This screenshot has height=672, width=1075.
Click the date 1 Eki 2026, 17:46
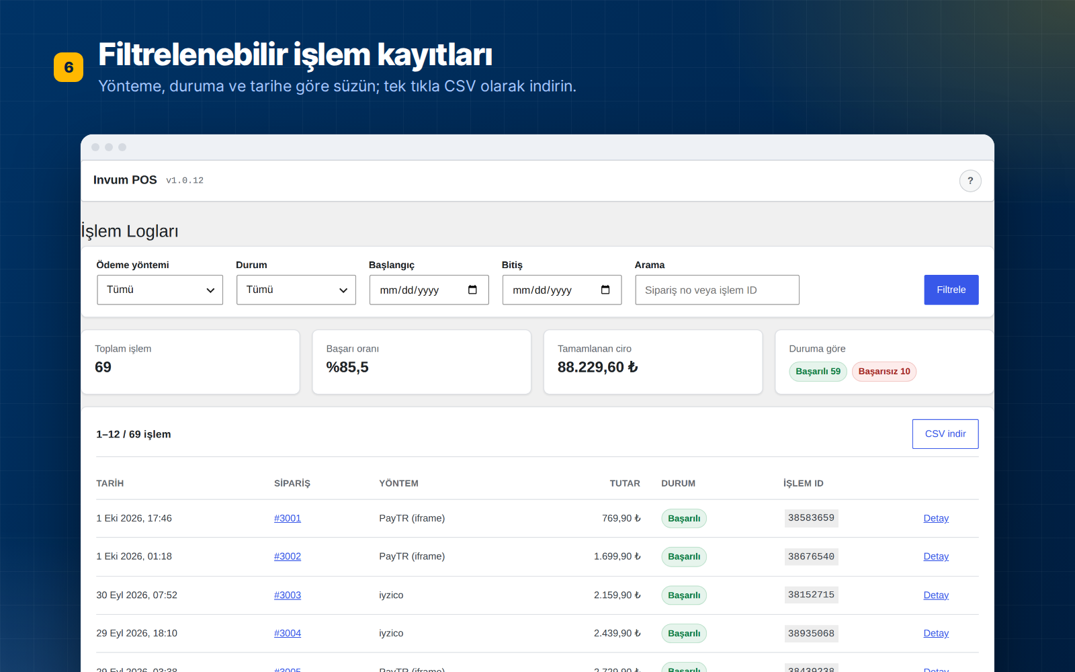click(x=134, y=518)
